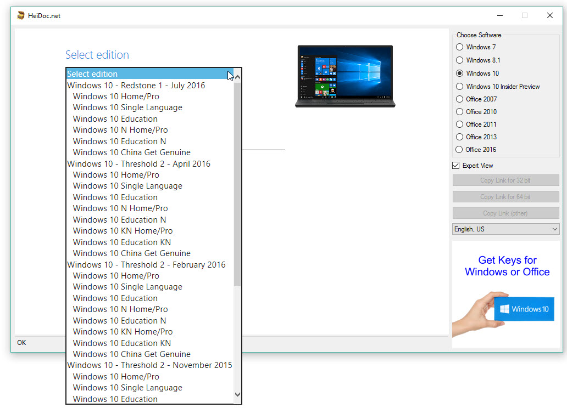The height and width of the screenshot is (408, 567).
Task: Click the scroll up arrow of edition list
Action: 237,77
